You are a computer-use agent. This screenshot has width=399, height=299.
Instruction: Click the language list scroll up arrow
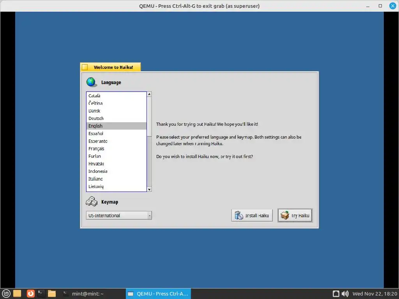click(149, 94)
